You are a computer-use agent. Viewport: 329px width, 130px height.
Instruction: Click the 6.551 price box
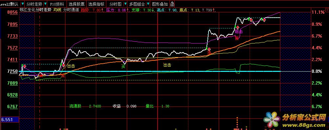pos(10,120)
